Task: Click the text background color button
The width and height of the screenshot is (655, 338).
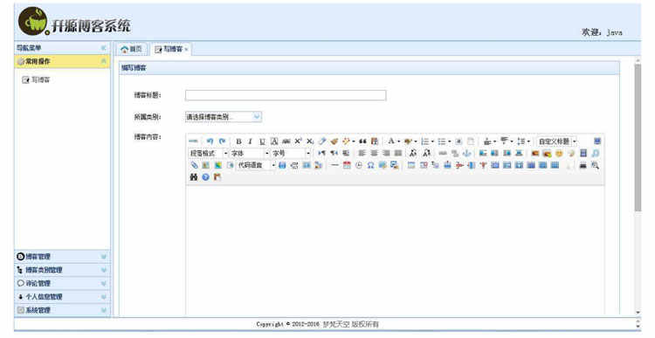Action: coord(408,141)
